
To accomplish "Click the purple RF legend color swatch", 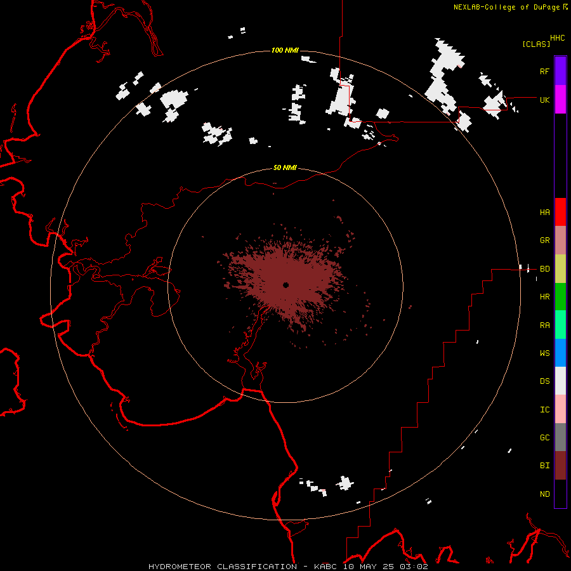I will coord(560,71).
